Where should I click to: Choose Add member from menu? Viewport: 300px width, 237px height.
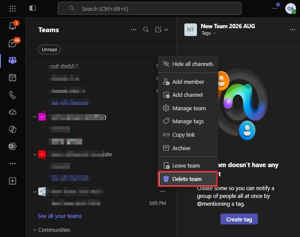click(188, 82)
